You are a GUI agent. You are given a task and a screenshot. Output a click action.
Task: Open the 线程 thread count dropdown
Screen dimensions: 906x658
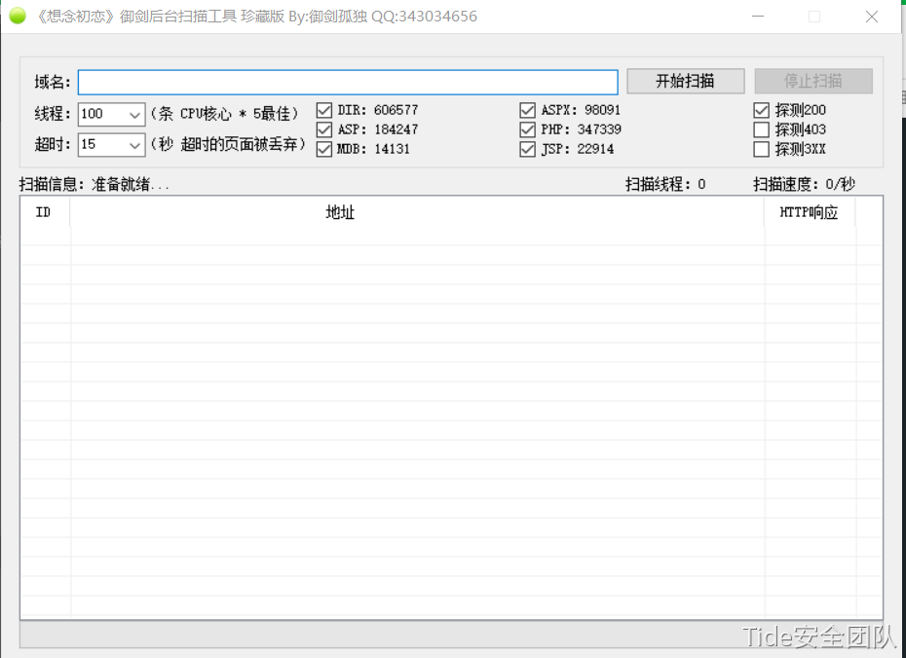click(134, 114)
